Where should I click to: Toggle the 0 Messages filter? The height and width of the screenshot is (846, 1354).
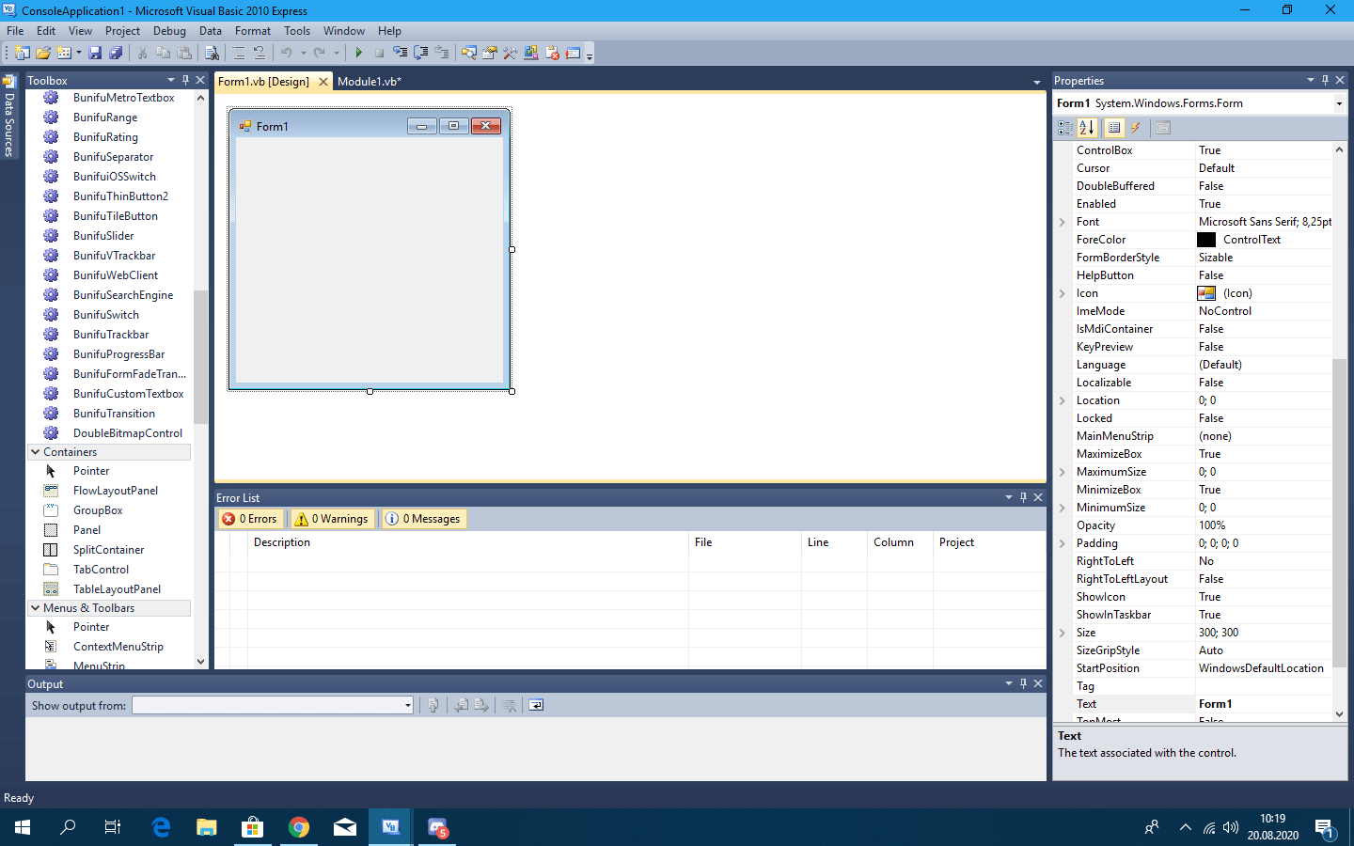[x=424, y=519]
